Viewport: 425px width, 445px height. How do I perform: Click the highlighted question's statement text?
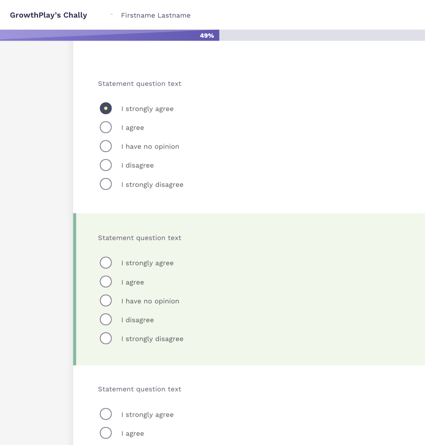pos(140,238)
